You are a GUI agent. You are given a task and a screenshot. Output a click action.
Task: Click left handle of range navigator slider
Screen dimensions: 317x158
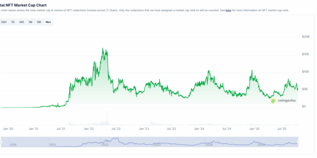[x=1, y=142]
